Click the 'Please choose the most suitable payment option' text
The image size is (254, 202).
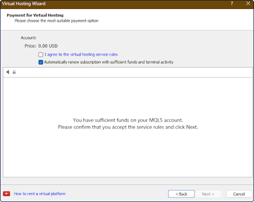(57, 21)
